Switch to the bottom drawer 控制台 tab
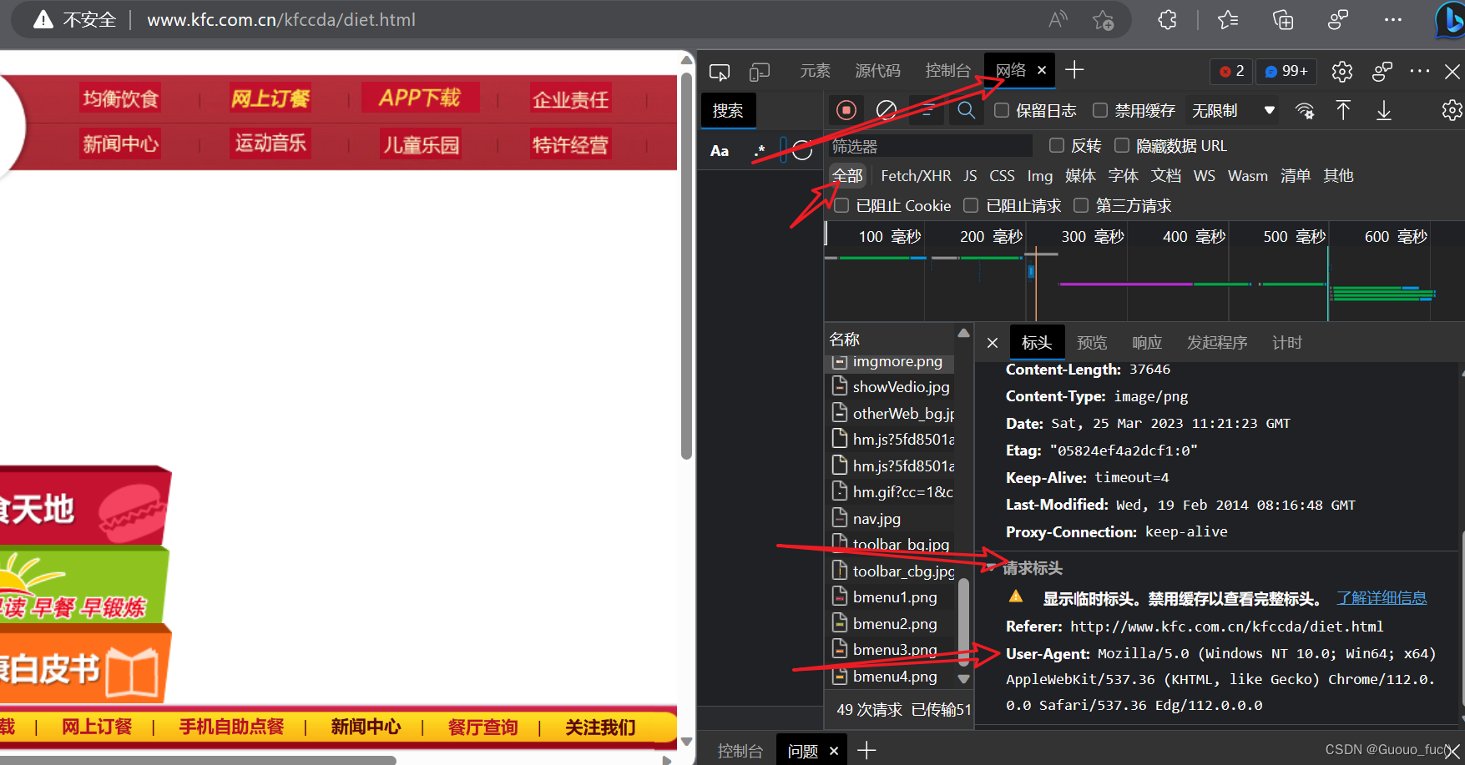This screenshot has width=1465, height=765. point(740,751)
